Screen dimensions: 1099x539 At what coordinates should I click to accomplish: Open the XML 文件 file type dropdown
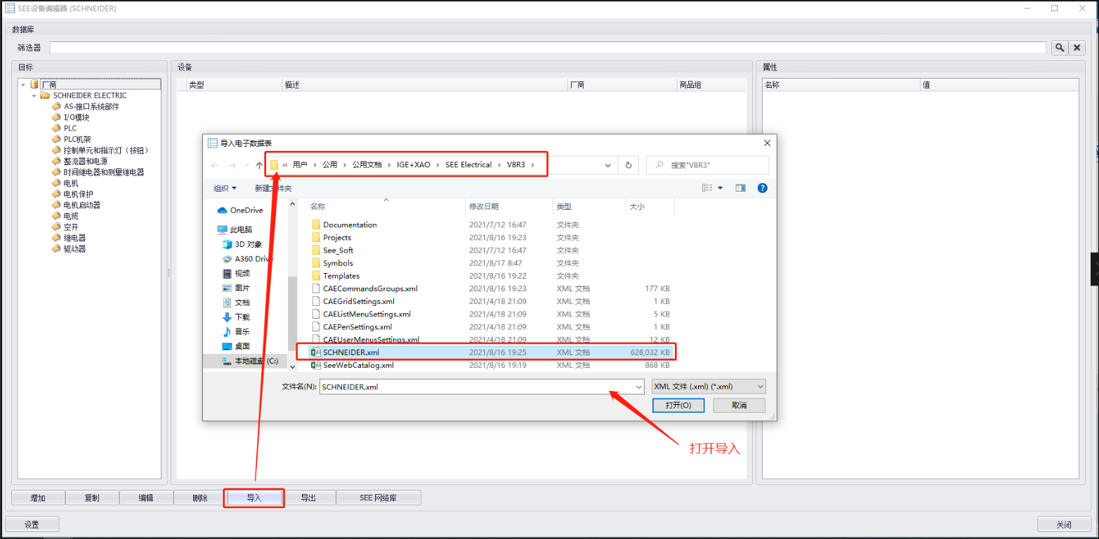pos(708,387)
